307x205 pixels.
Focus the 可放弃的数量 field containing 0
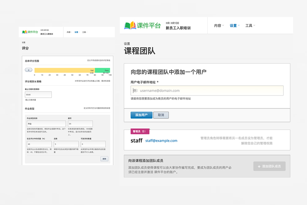coord(93,144)
